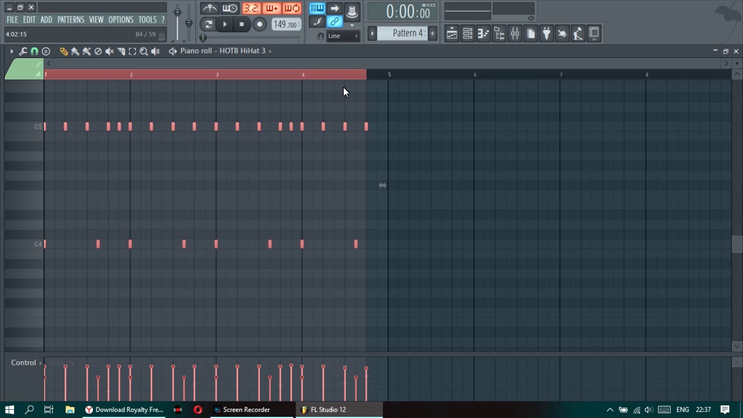Select the Slice tool

[x=121, y=51]
